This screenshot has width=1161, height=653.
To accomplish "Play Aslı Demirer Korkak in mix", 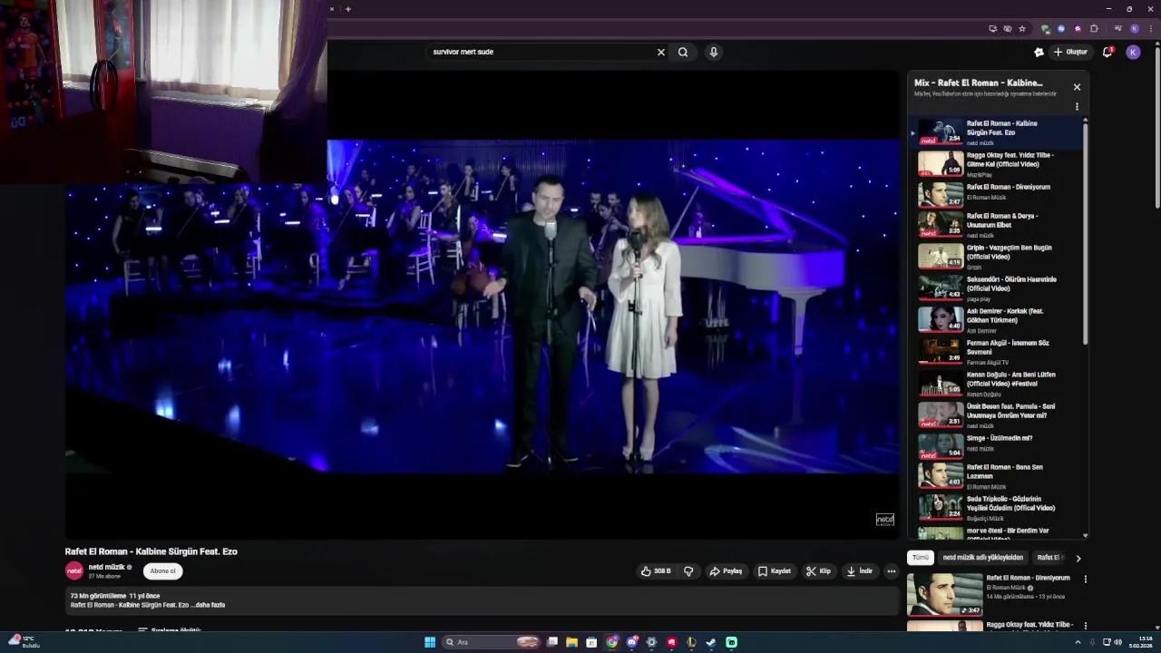I will (x=998, y=320).
